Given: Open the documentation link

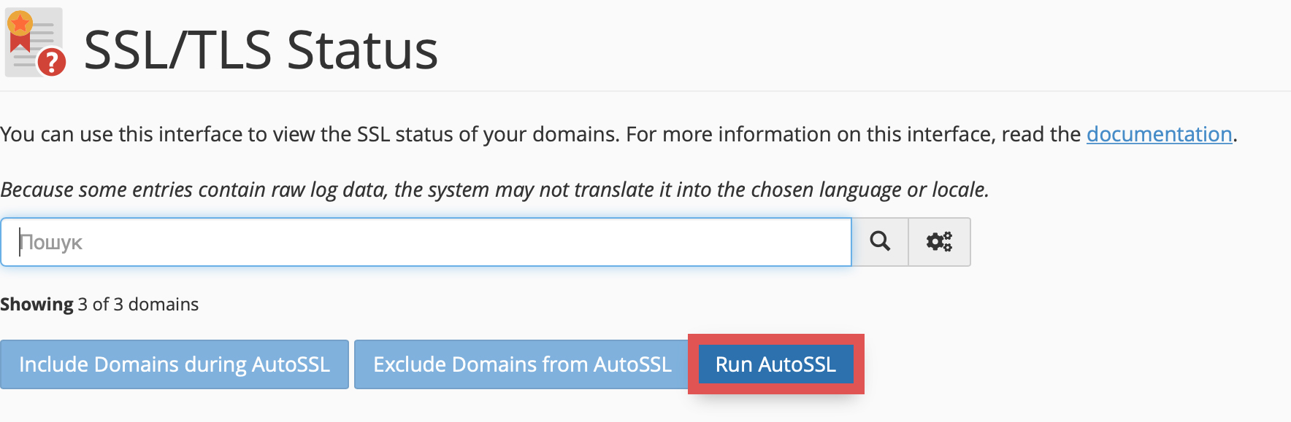Looking at the screenshot, I should (x=1159, y=134).
